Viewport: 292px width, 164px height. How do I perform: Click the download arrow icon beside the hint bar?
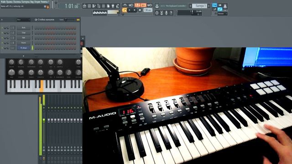(157, 6)
